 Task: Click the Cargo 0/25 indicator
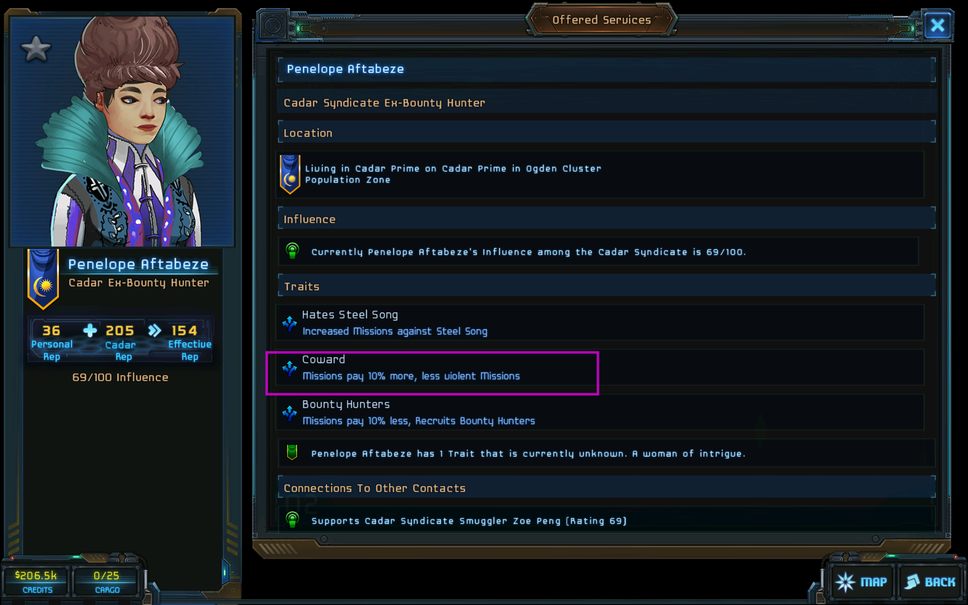pos(106,581)
